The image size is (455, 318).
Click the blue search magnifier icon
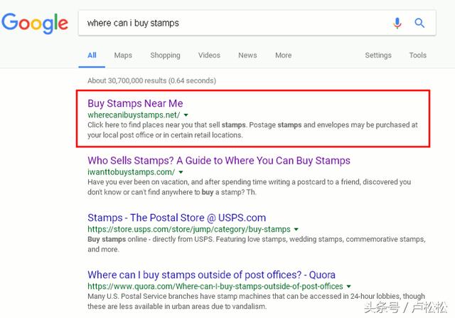coord(419,23)
